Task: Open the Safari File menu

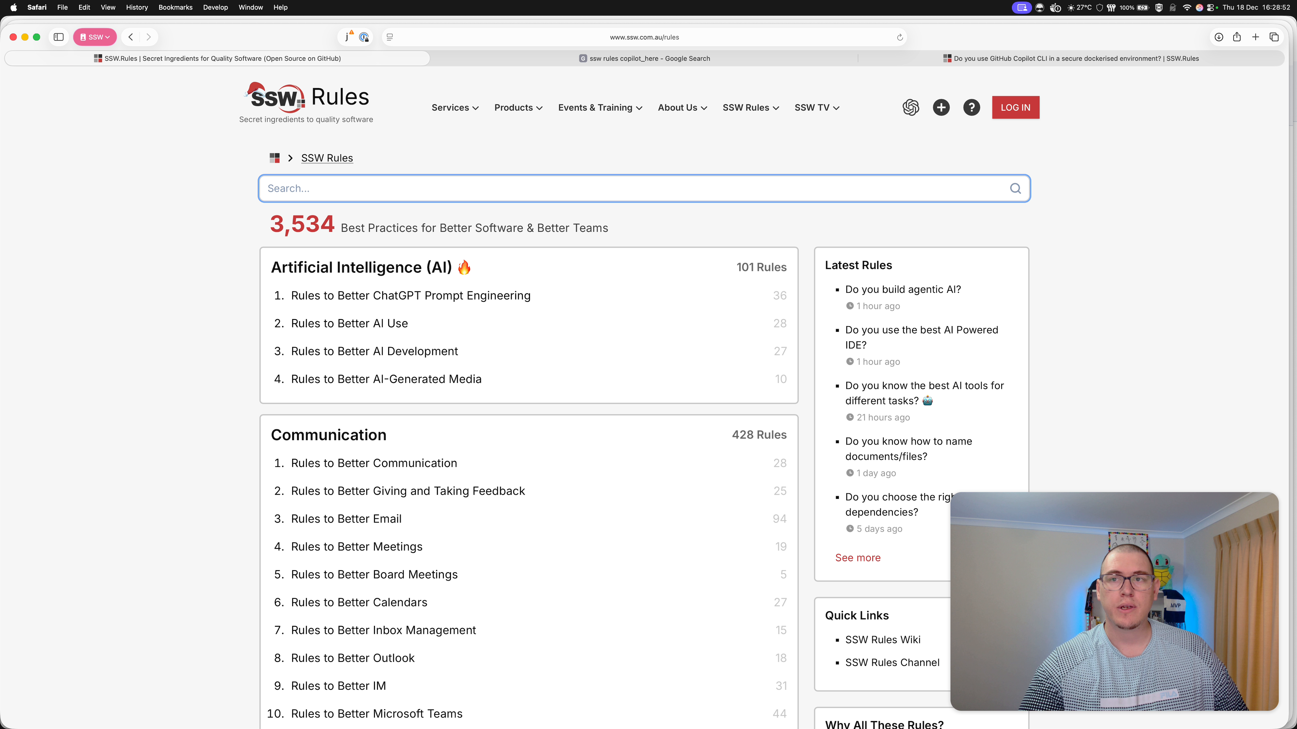Action: [62, 7]
